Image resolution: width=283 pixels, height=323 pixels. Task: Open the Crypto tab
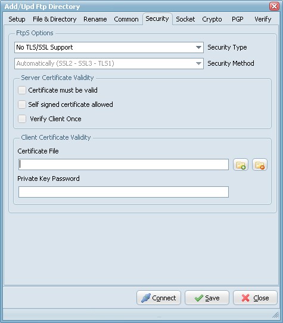pyautogui.click(x=212, y=19)
